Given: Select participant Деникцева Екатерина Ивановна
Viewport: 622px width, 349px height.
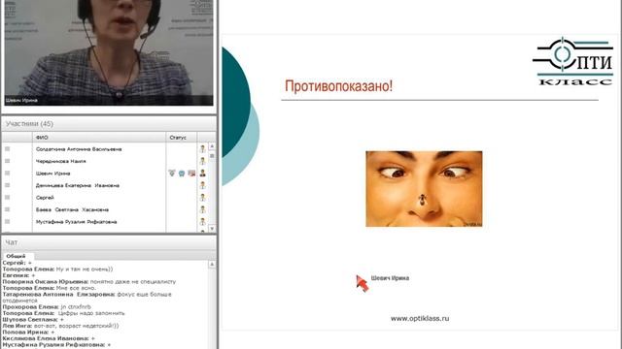Looking at the screenshot, I should click(78, 185).
